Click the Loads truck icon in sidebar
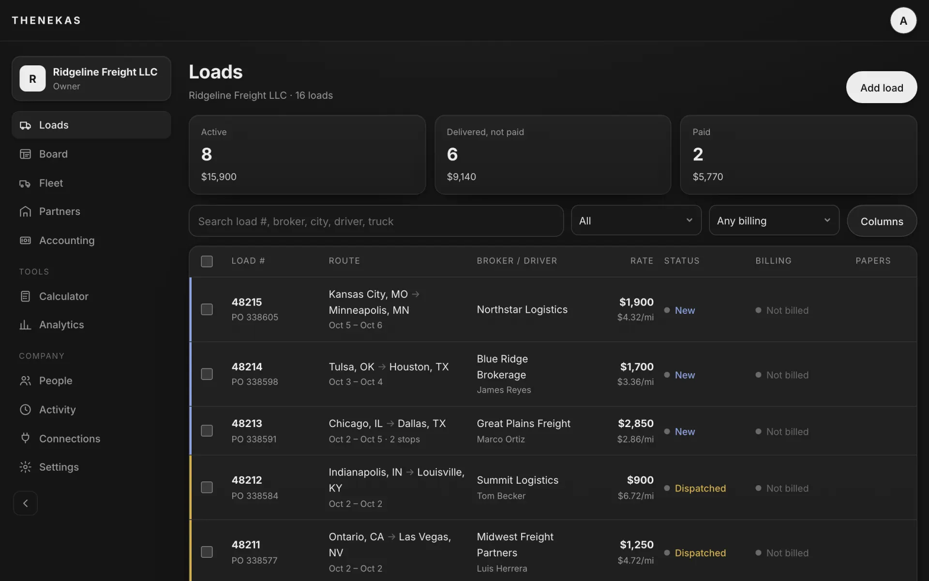The height and width of the screenshot is (581, 929). (x=25, y=125)
